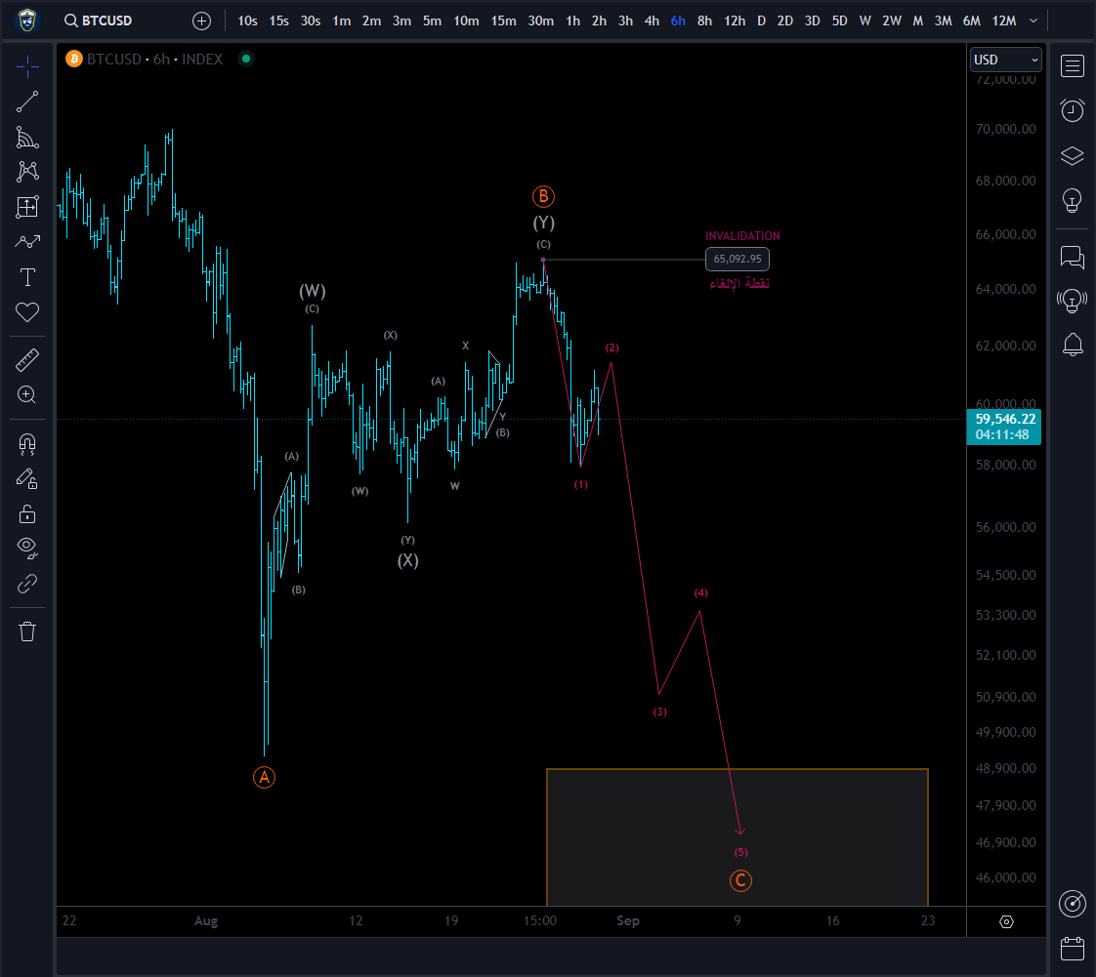Switch to the 10s timeframe
This screenshot has width=1096, height=977.
point(247,20)
